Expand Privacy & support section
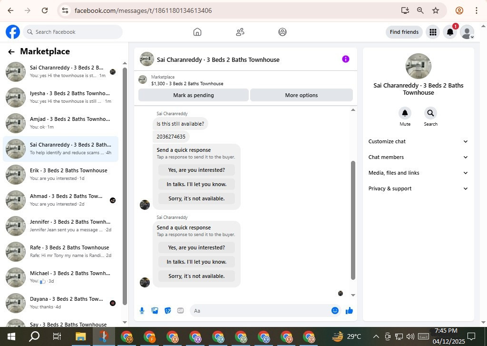The image size is (487, 346). click(418, 188)
